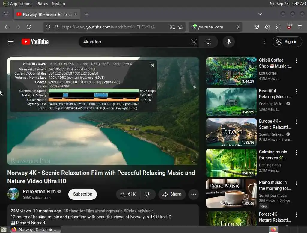Dislike the video with thumbs down
The image size is (307, 233).
tap(147, 194)
